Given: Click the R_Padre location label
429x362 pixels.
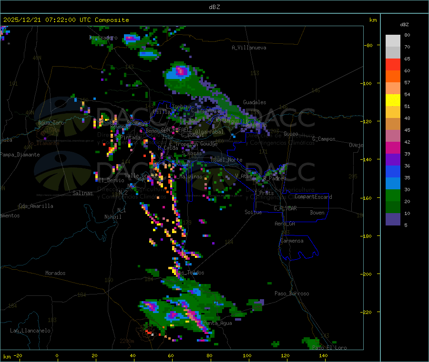Looking at the screenshot, I should 273,178.
